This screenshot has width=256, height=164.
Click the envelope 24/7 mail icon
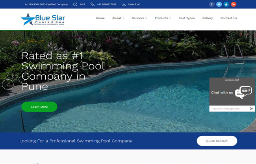coord(75,4)
